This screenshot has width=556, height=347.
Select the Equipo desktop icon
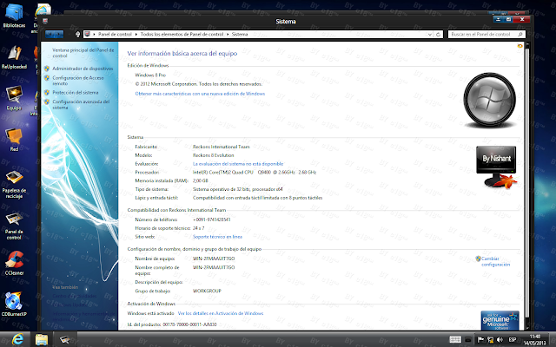(x=14, y=98)
